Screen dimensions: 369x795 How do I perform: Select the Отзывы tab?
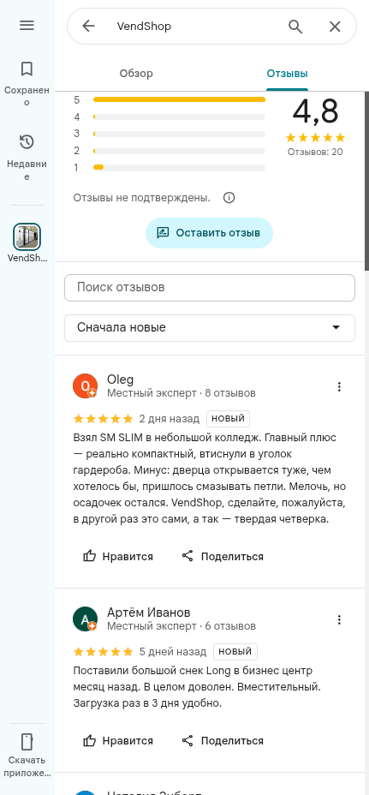[288, 74]
